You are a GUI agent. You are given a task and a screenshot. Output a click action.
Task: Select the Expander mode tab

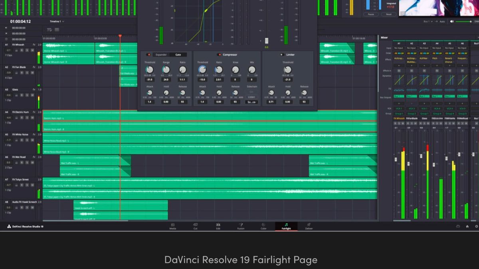(161, 55)
